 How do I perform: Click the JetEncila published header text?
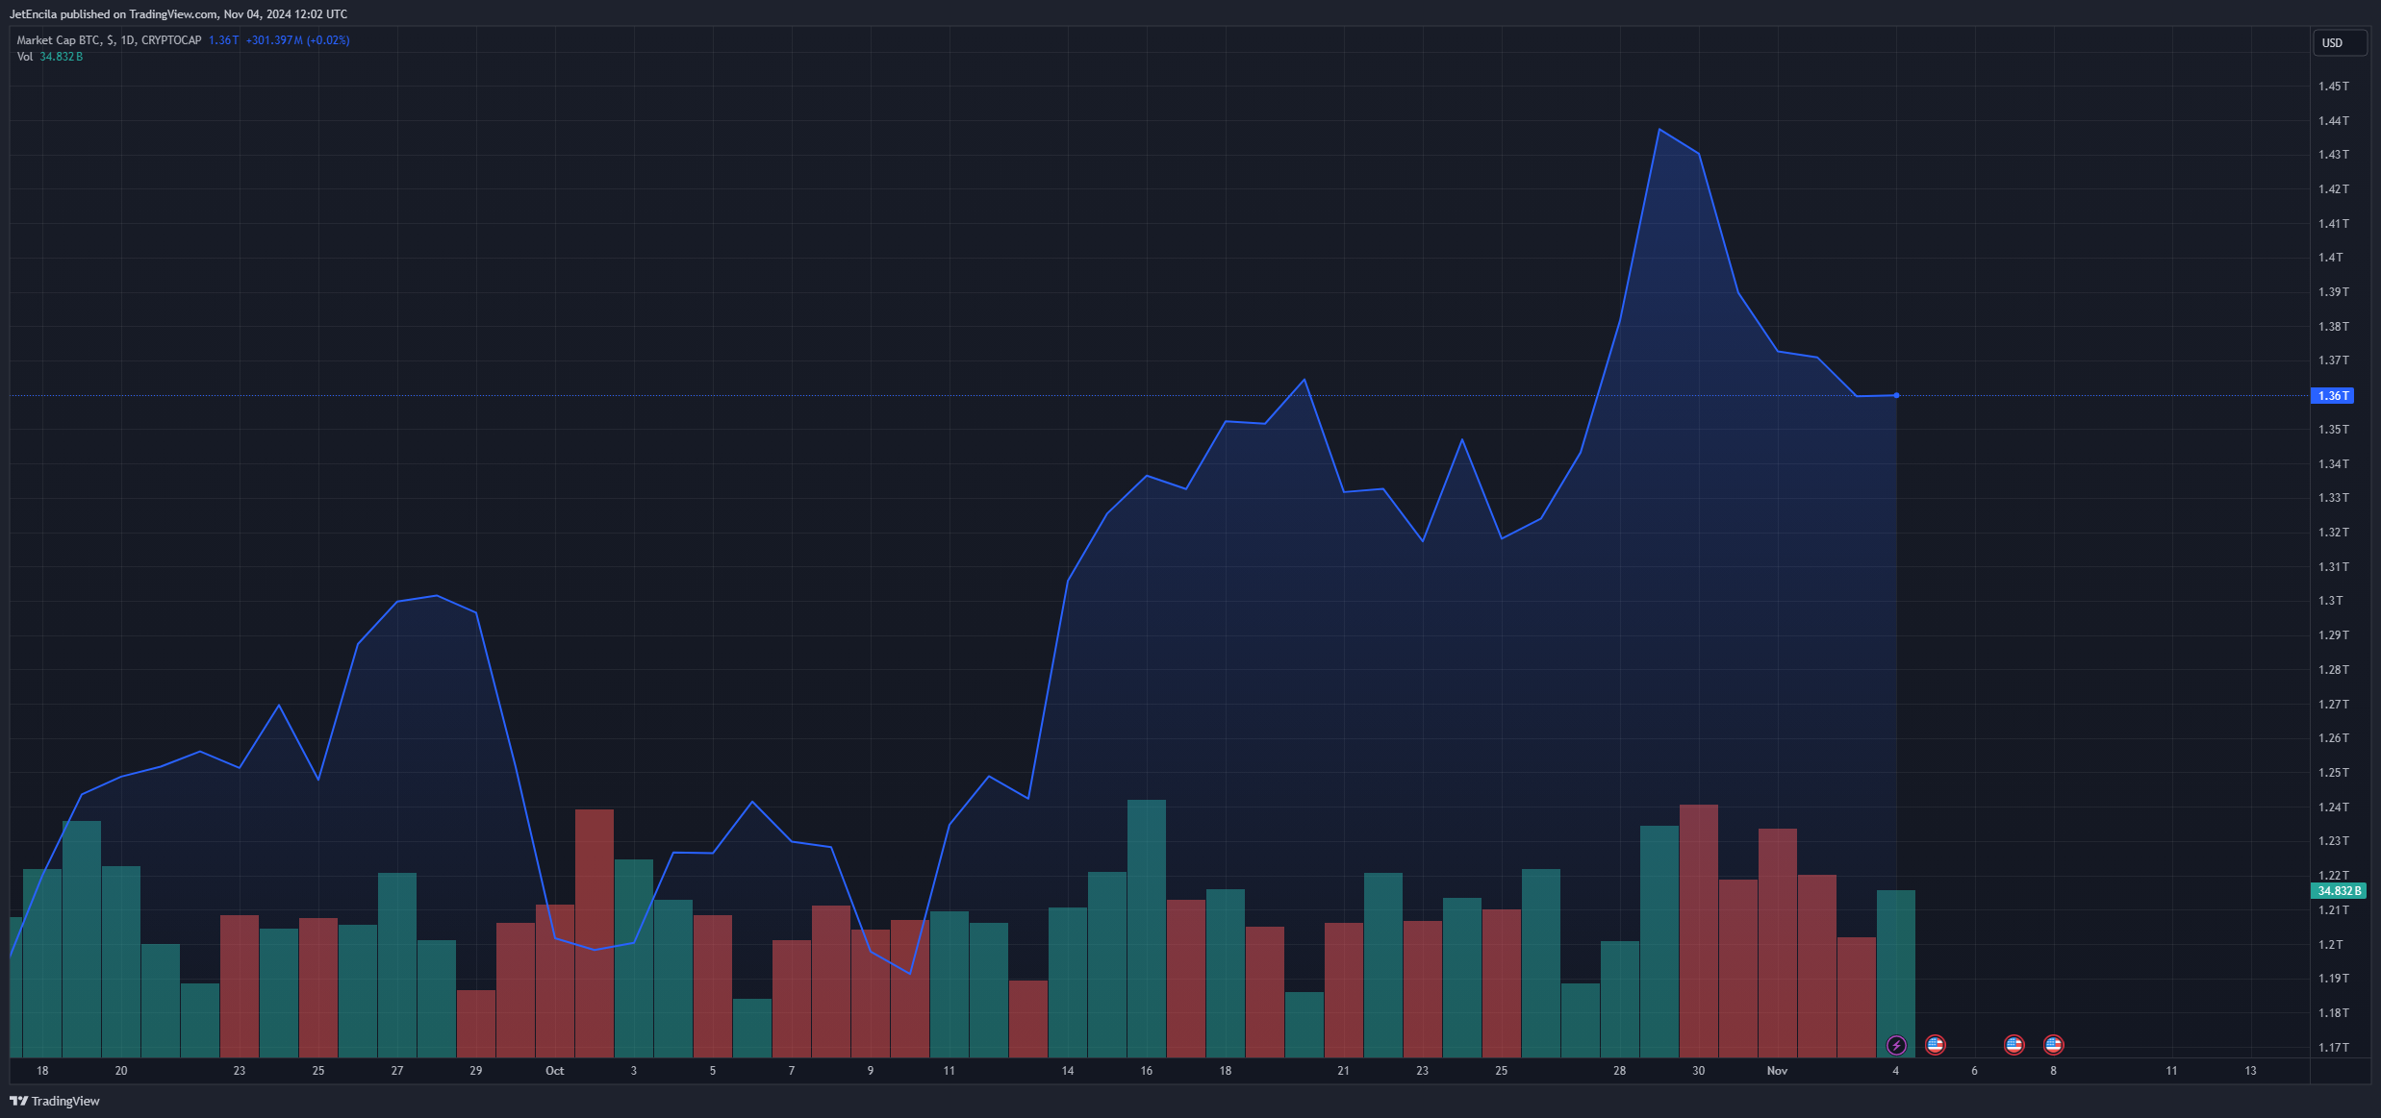point(178,14)
